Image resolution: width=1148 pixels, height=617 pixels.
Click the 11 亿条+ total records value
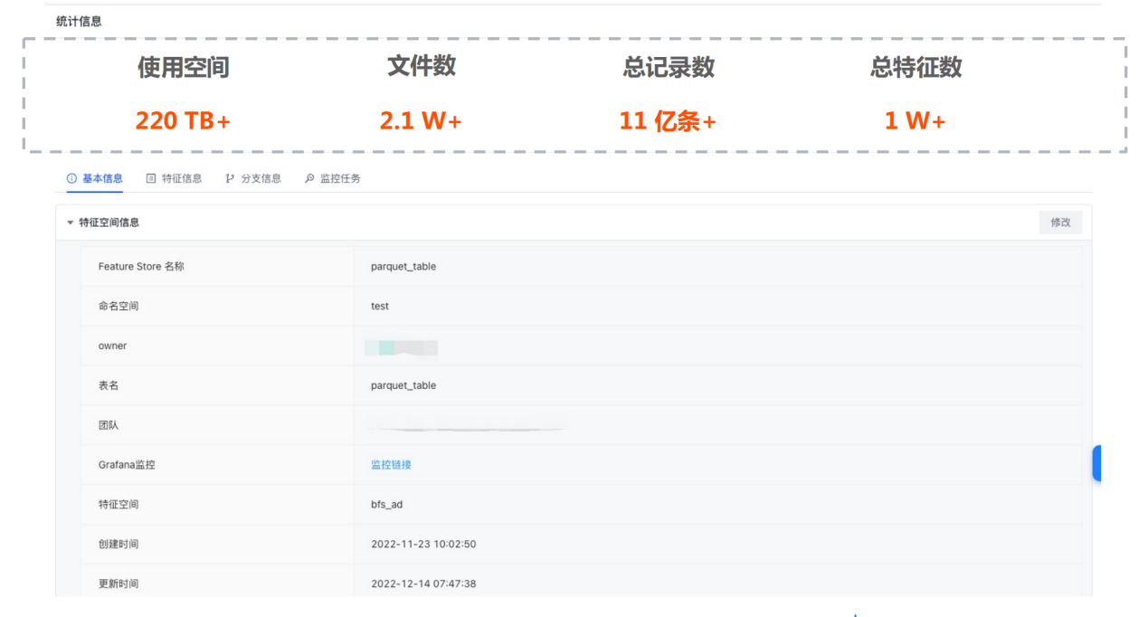[x=668, y=120]
